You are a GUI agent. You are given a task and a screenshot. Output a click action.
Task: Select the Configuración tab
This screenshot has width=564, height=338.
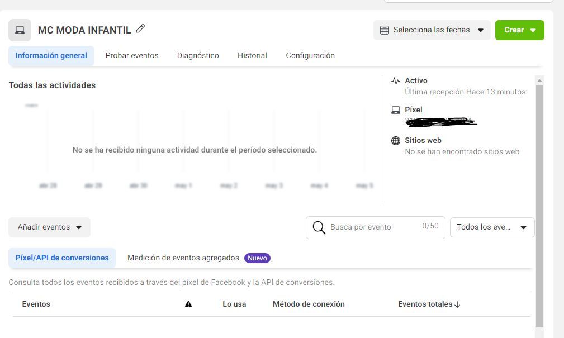pos(310,56)
